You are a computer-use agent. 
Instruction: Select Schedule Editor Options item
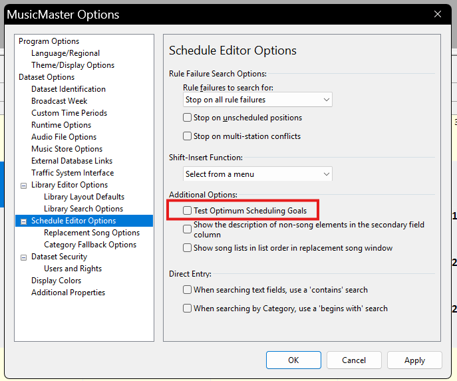point(73,221)
